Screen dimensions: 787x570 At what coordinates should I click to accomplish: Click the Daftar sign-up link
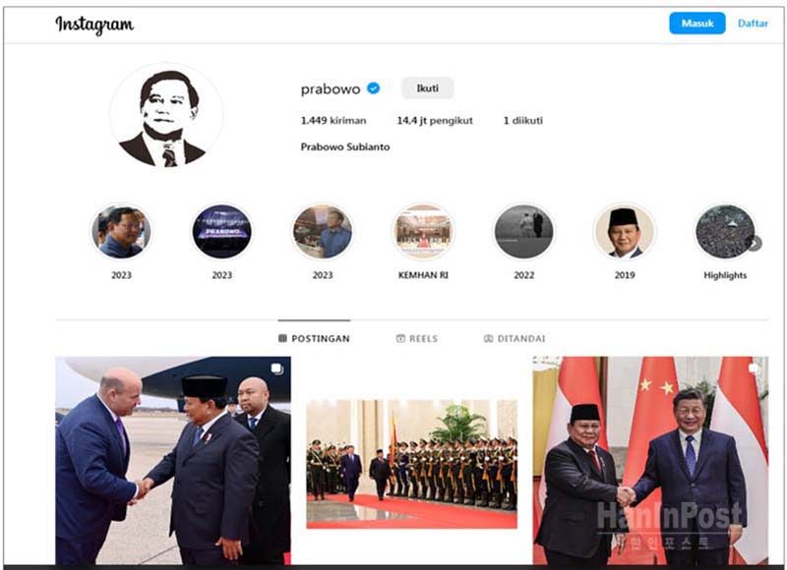(753, 23)
